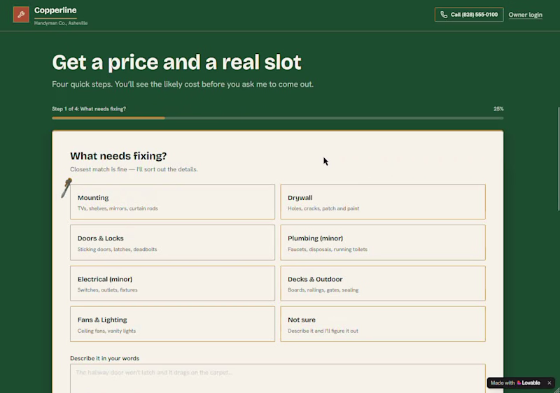Click 'Handyman Co., Asheville' subtitle

pos(61,23)
